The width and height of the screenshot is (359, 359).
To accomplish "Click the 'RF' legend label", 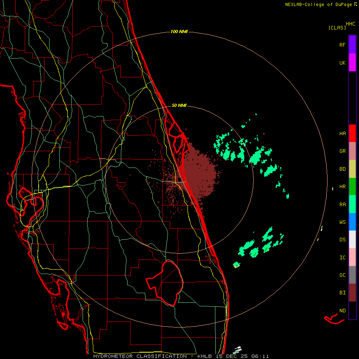I will point(342,45).
